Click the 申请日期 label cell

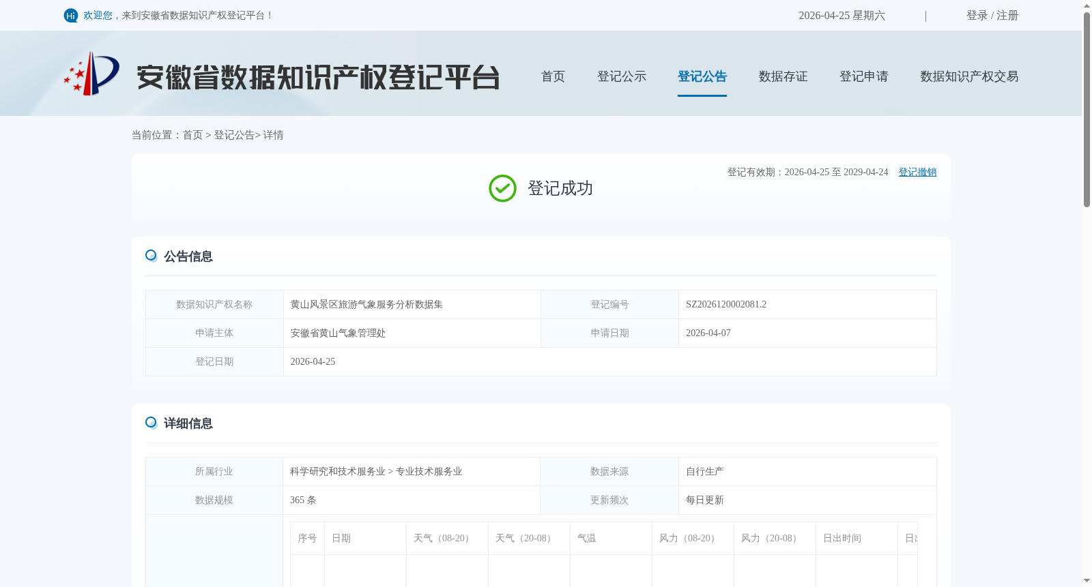click(x=609, y=333)
